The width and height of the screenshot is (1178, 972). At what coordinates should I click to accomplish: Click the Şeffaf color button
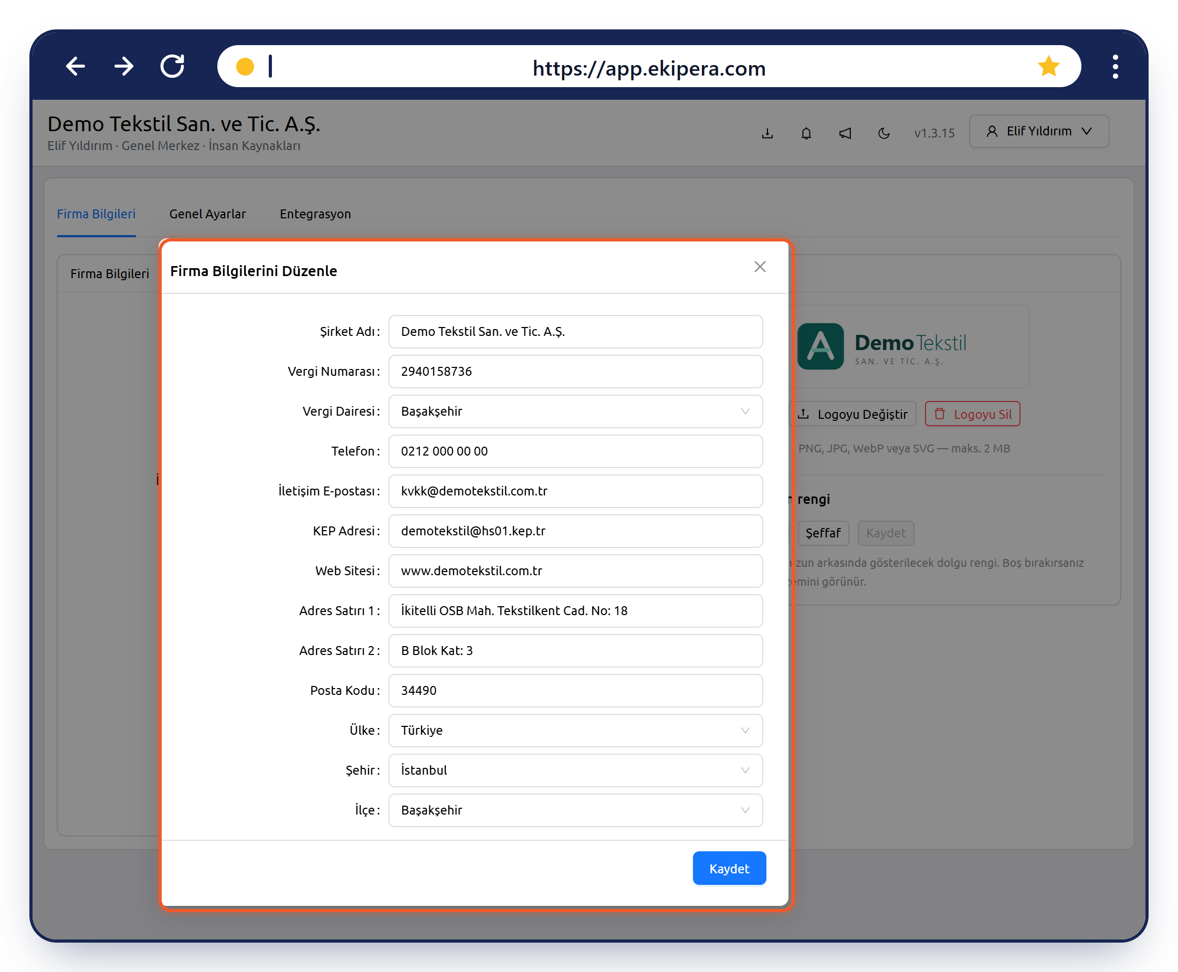point(823,533)
